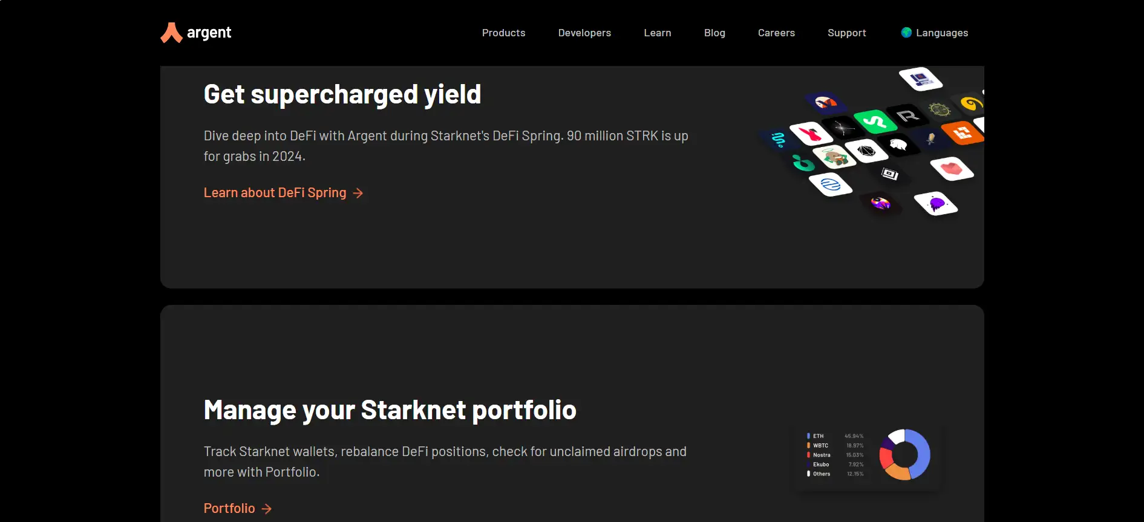Click the green S-shaped dApp tile
1144x522 pixels.
pos(874,122)
